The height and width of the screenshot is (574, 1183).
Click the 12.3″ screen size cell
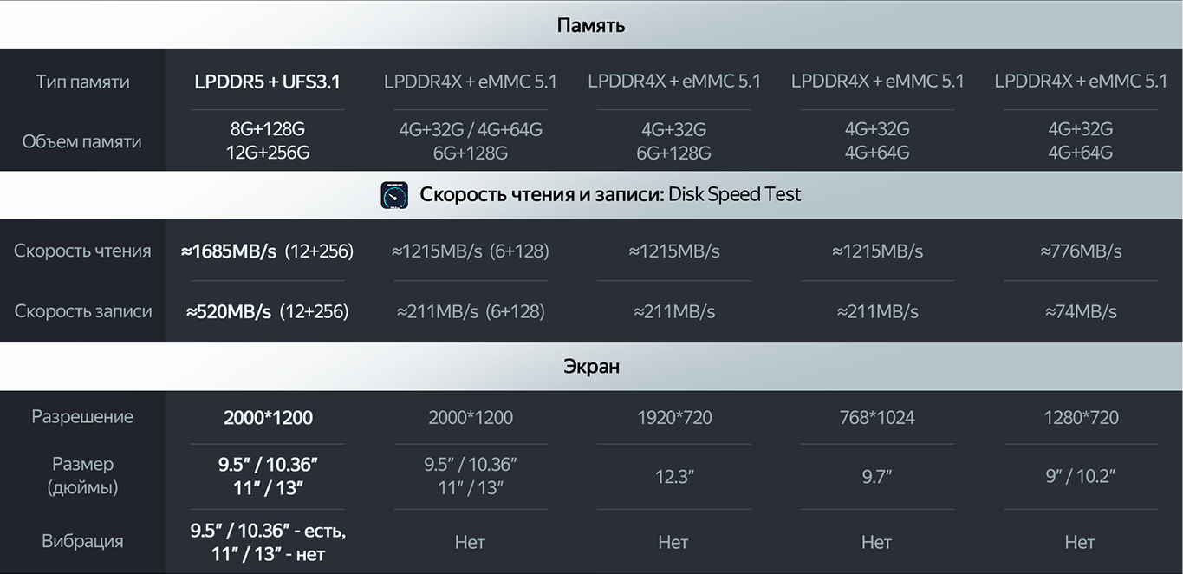tap(673, 476)
